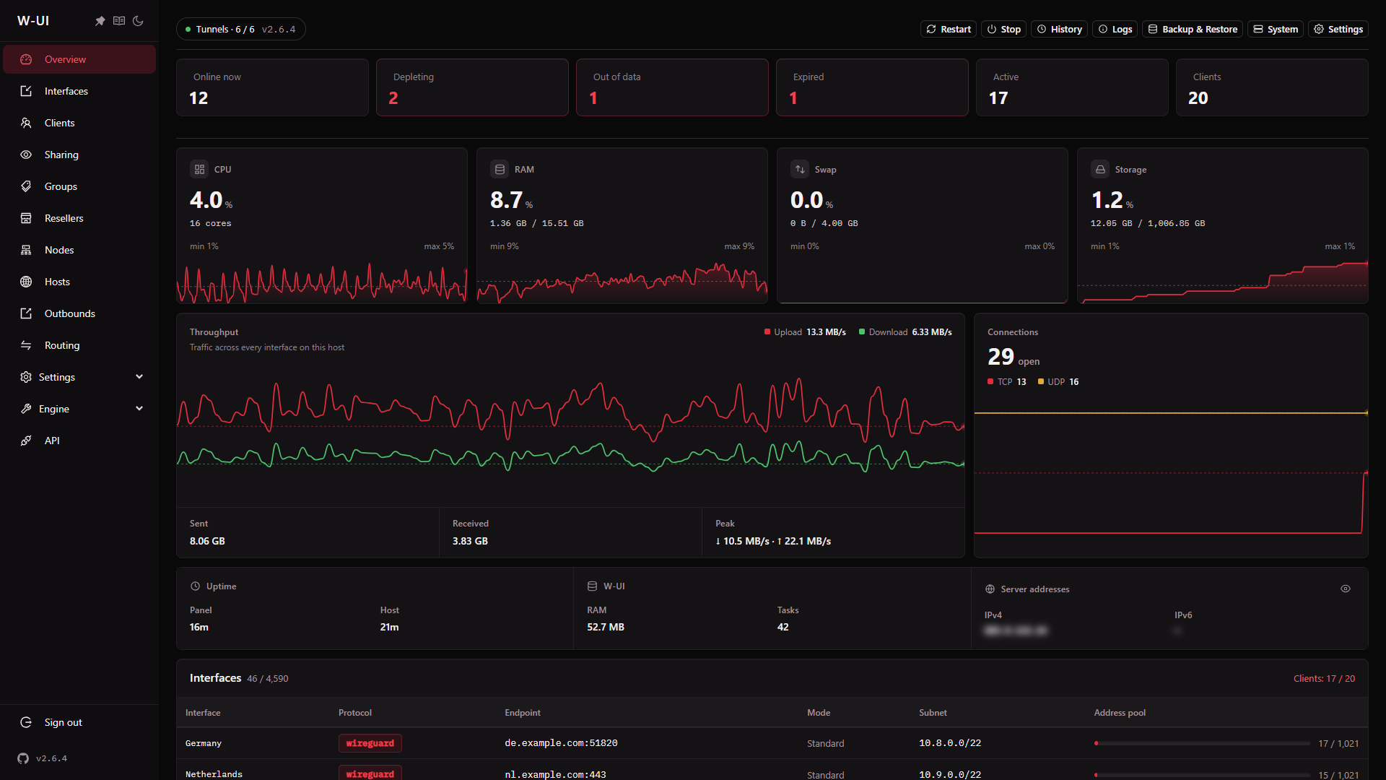Screen dimensions: 1386x780
Task: Open the System dialog
Action: tap(1275, 29)
